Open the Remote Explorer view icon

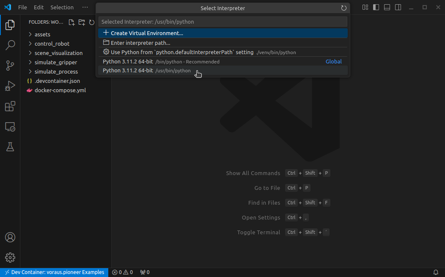point(10,126)
